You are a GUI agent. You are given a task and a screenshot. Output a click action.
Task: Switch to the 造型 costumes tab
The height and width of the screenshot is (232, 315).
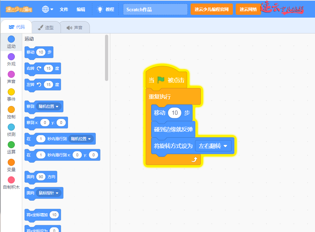(x=45, y=27)
